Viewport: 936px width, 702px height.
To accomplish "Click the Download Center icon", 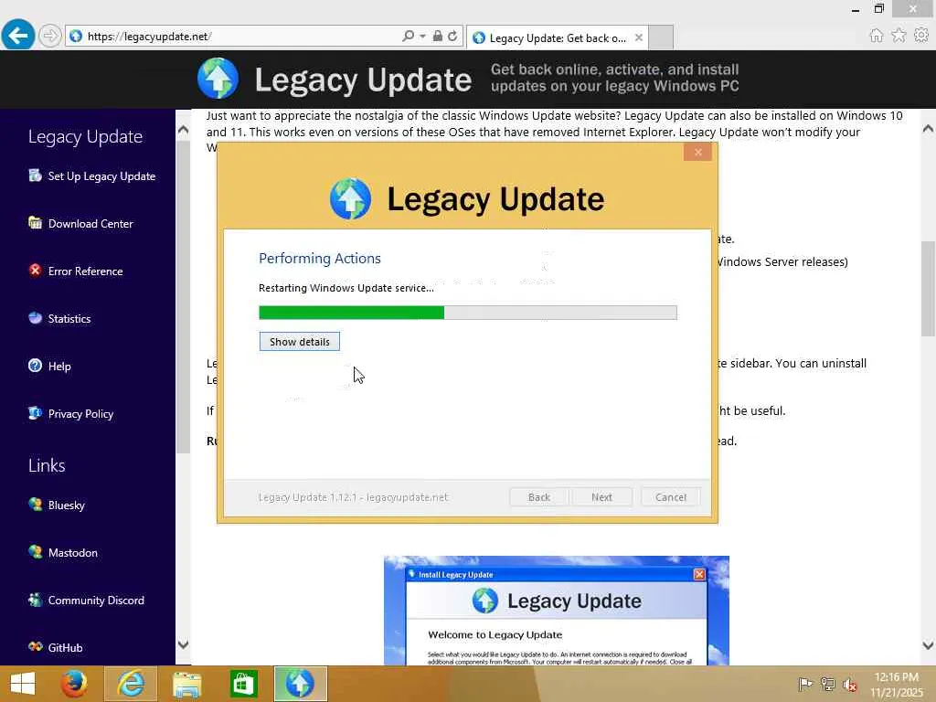I will pyautogui.click(x=36, y=223).
